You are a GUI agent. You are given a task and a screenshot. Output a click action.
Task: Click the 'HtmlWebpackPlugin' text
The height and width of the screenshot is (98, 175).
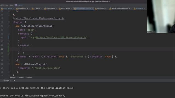tap(32, 64)
